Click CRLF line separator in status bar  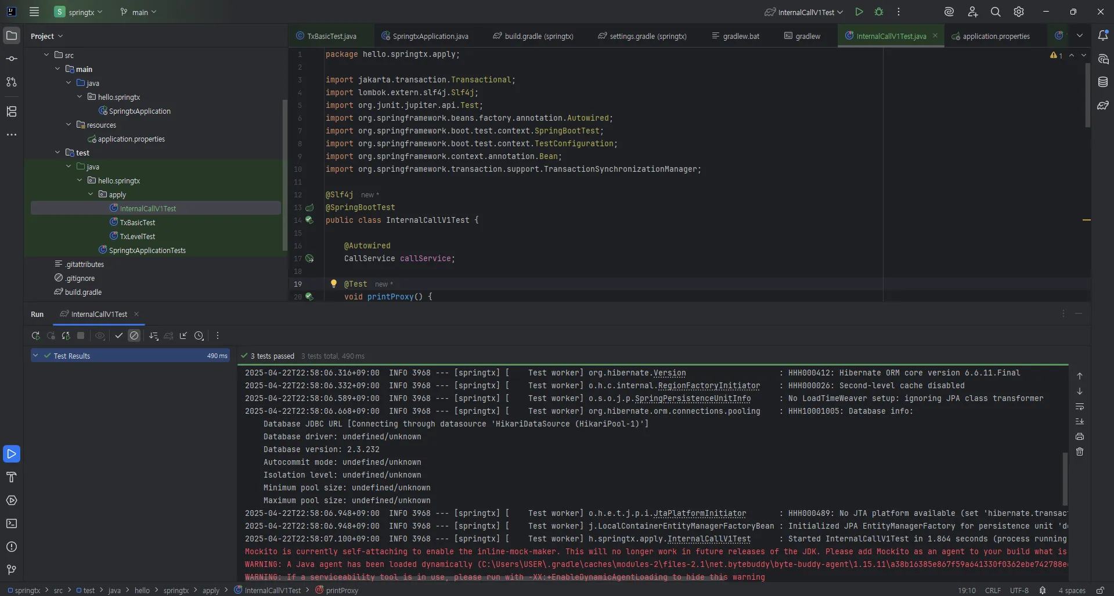coord(993,590)
